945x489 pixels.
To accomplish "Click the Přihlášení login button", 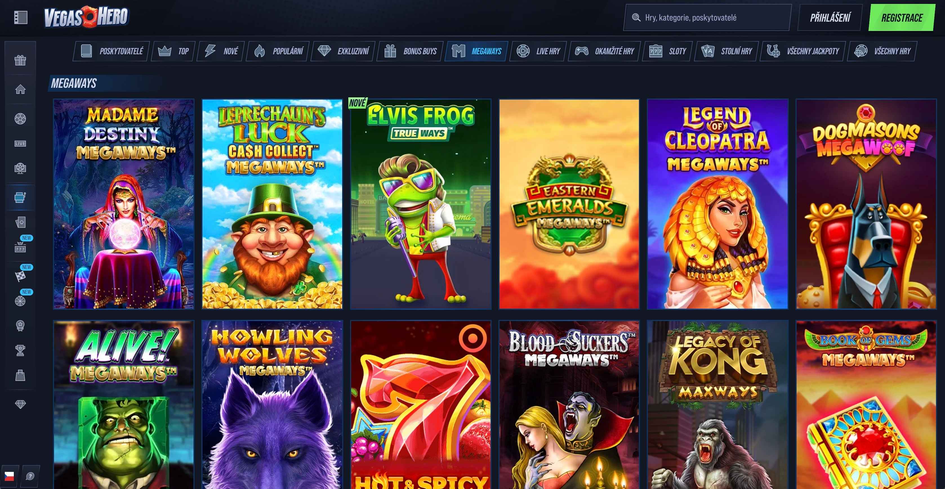I will 830,18.
